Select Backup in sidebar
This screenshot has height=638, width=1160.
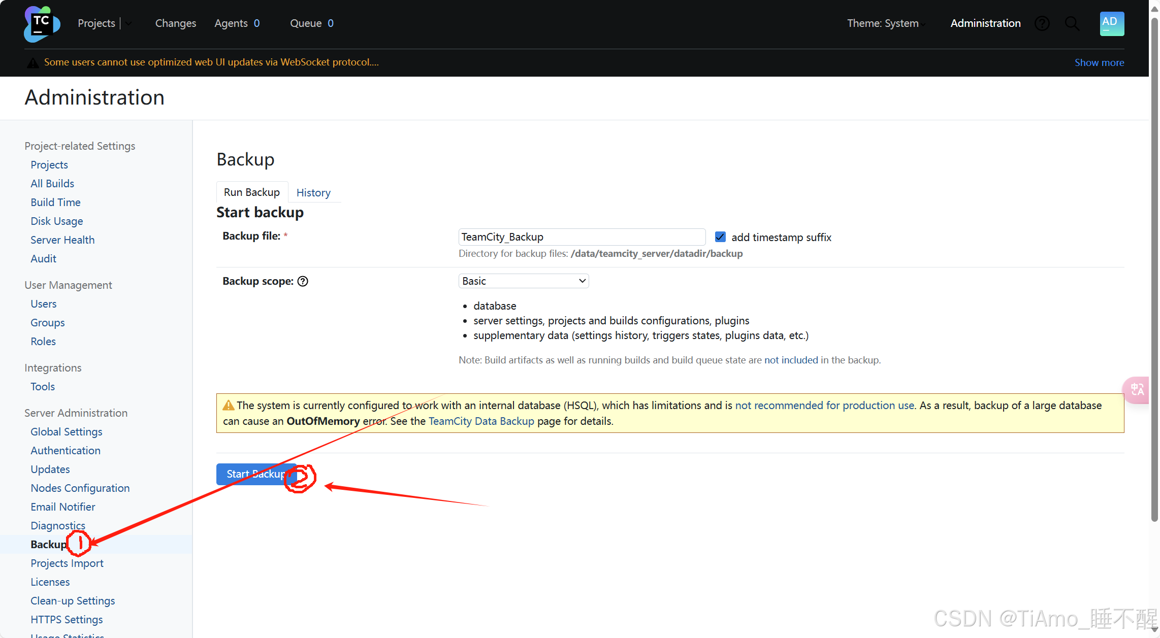48,544
